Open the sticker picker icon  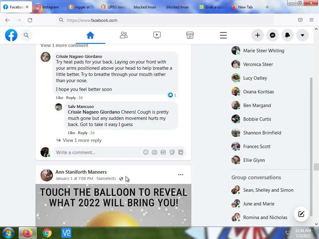pos(172,152)
